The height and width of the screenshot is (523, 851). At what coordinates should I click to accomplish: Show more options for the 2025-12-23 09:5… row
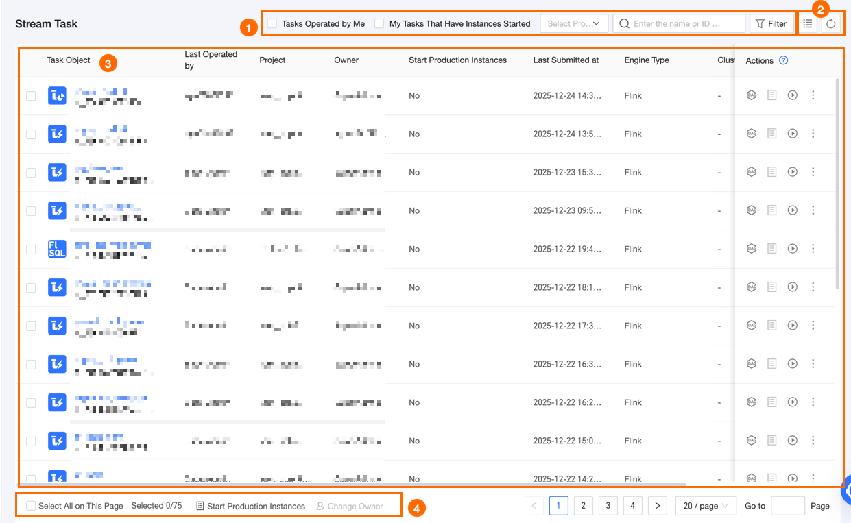(813, 210)
